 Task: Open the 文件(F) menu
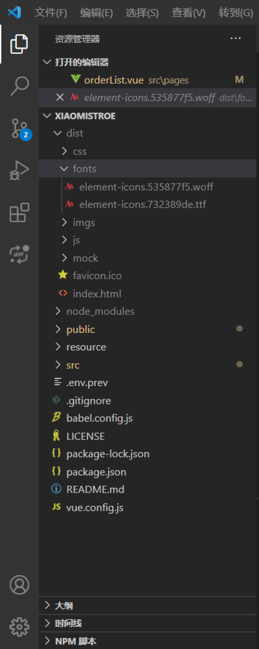51,12
